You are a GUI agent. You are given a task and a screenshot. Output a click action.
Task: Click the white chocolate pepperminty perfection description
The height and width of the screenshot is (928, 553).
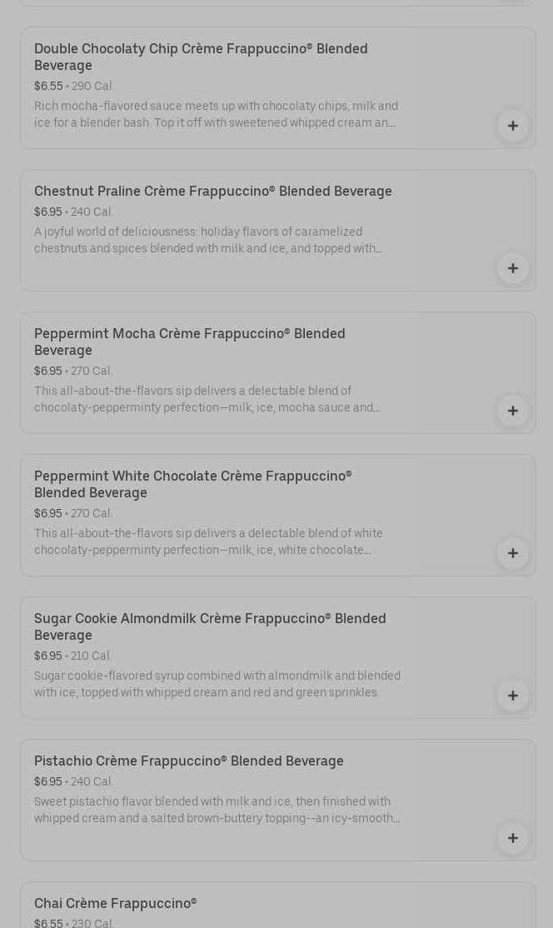point(208,541)
